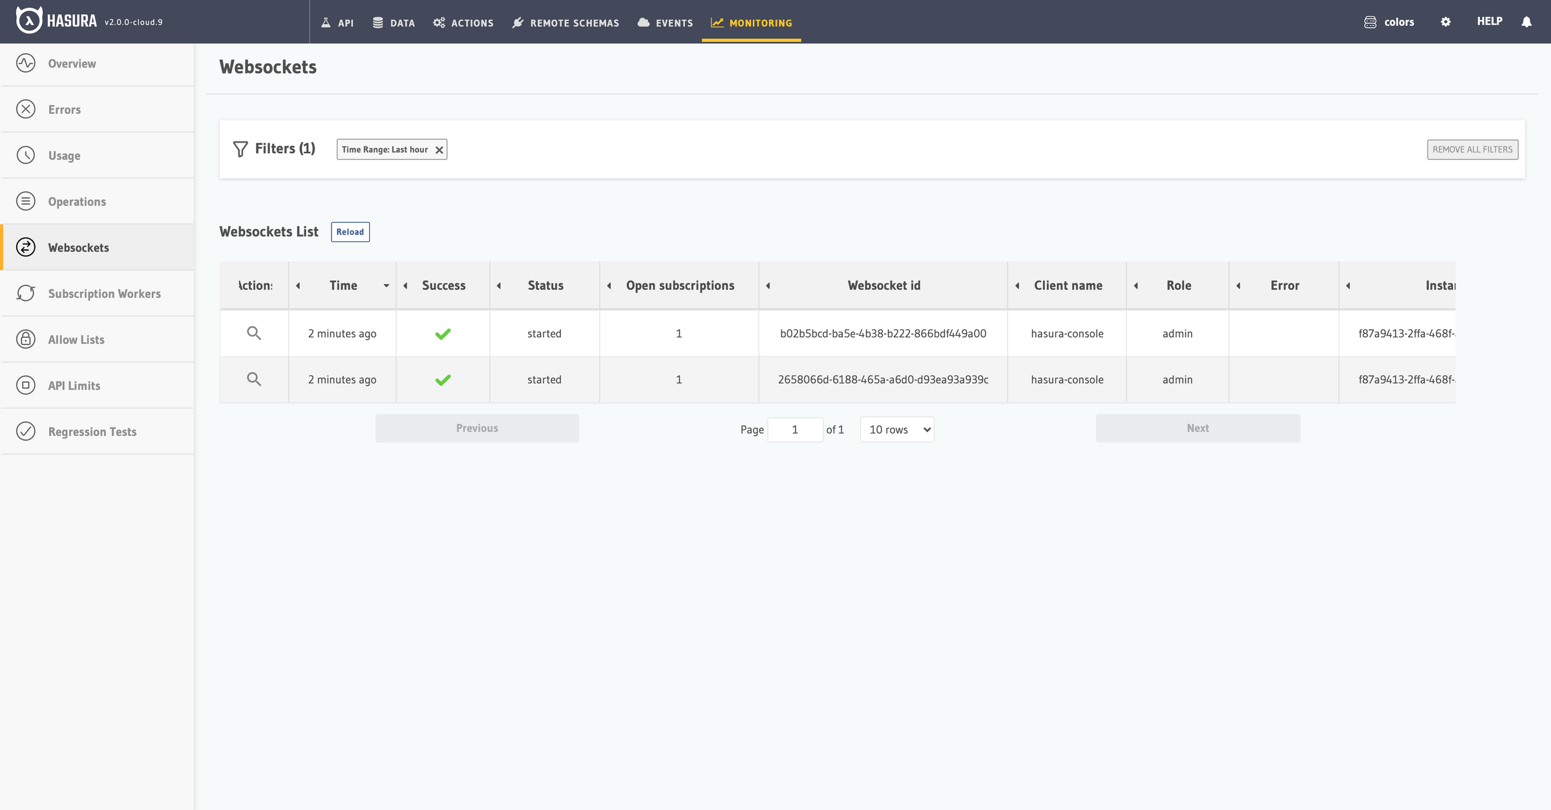Open the API Limits section

[x=74, y=385]
